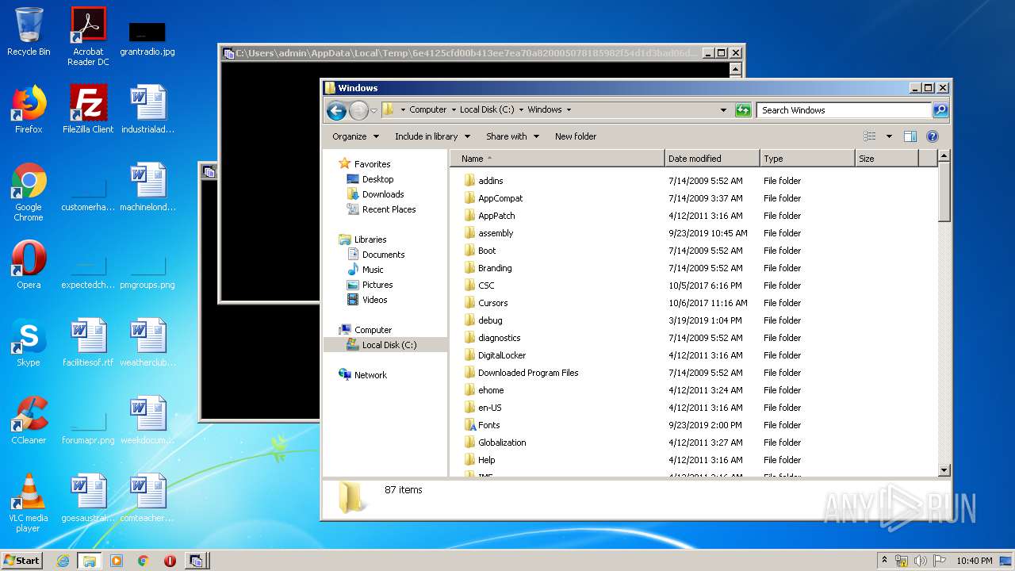The image size is (1015, 571).
Task: Open Include in library dropdown
Action: tap(432, 136)
